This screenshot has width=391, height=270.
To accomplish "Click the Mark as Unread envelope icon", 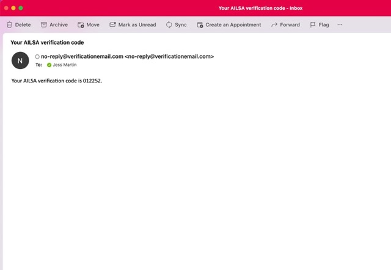I will (x=112, y=24).
